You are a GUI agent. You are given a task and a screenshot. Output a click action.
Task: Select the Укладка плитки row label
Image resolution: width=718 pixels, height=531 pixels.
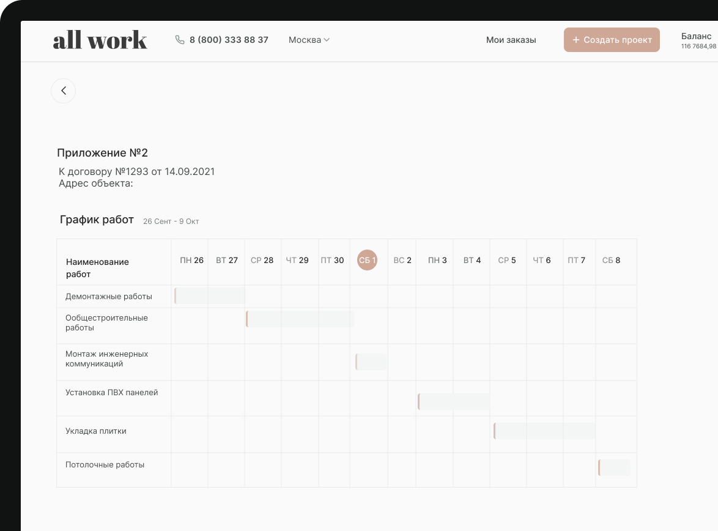point(96,431)
